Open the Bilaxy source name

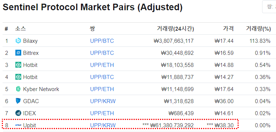click(x=30, y=41)
